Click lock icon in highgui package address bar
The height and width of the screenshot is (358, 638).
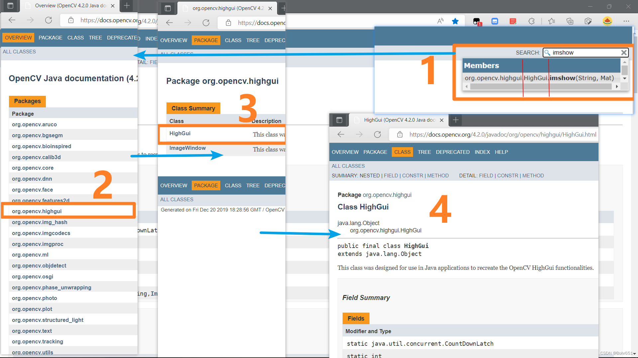[x=228, y=23]
